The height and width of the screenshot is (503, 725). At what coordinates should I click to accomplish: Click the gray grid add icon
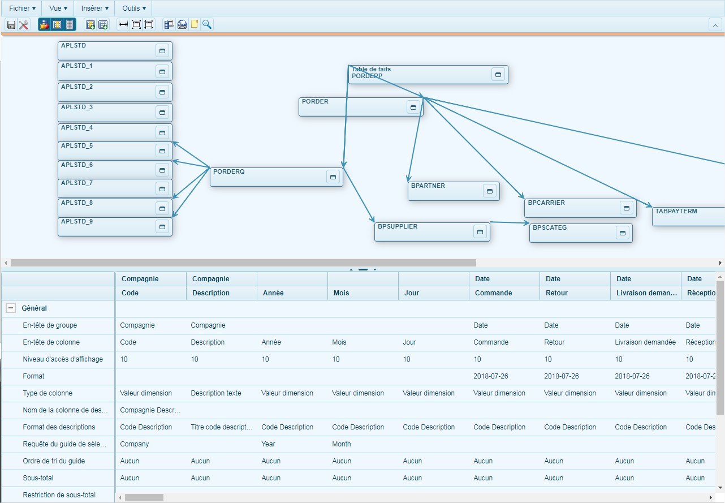103,24
